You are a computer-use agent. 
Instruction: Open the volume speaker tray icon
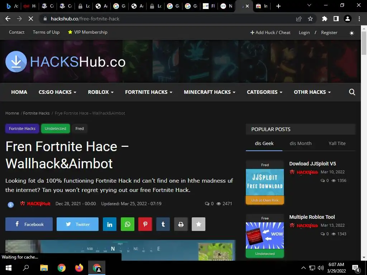[321, 268]
